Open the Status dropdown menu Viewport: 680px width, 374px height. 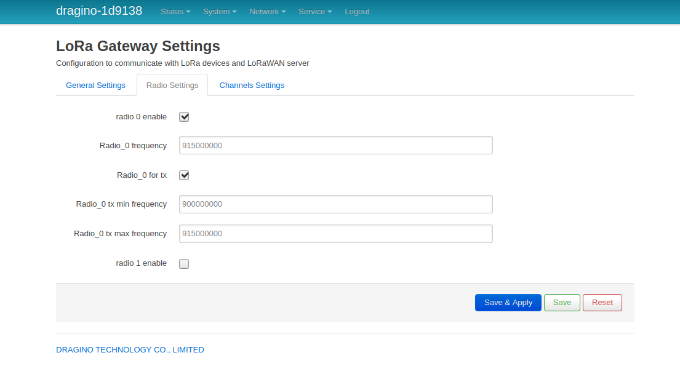point(175,12)
